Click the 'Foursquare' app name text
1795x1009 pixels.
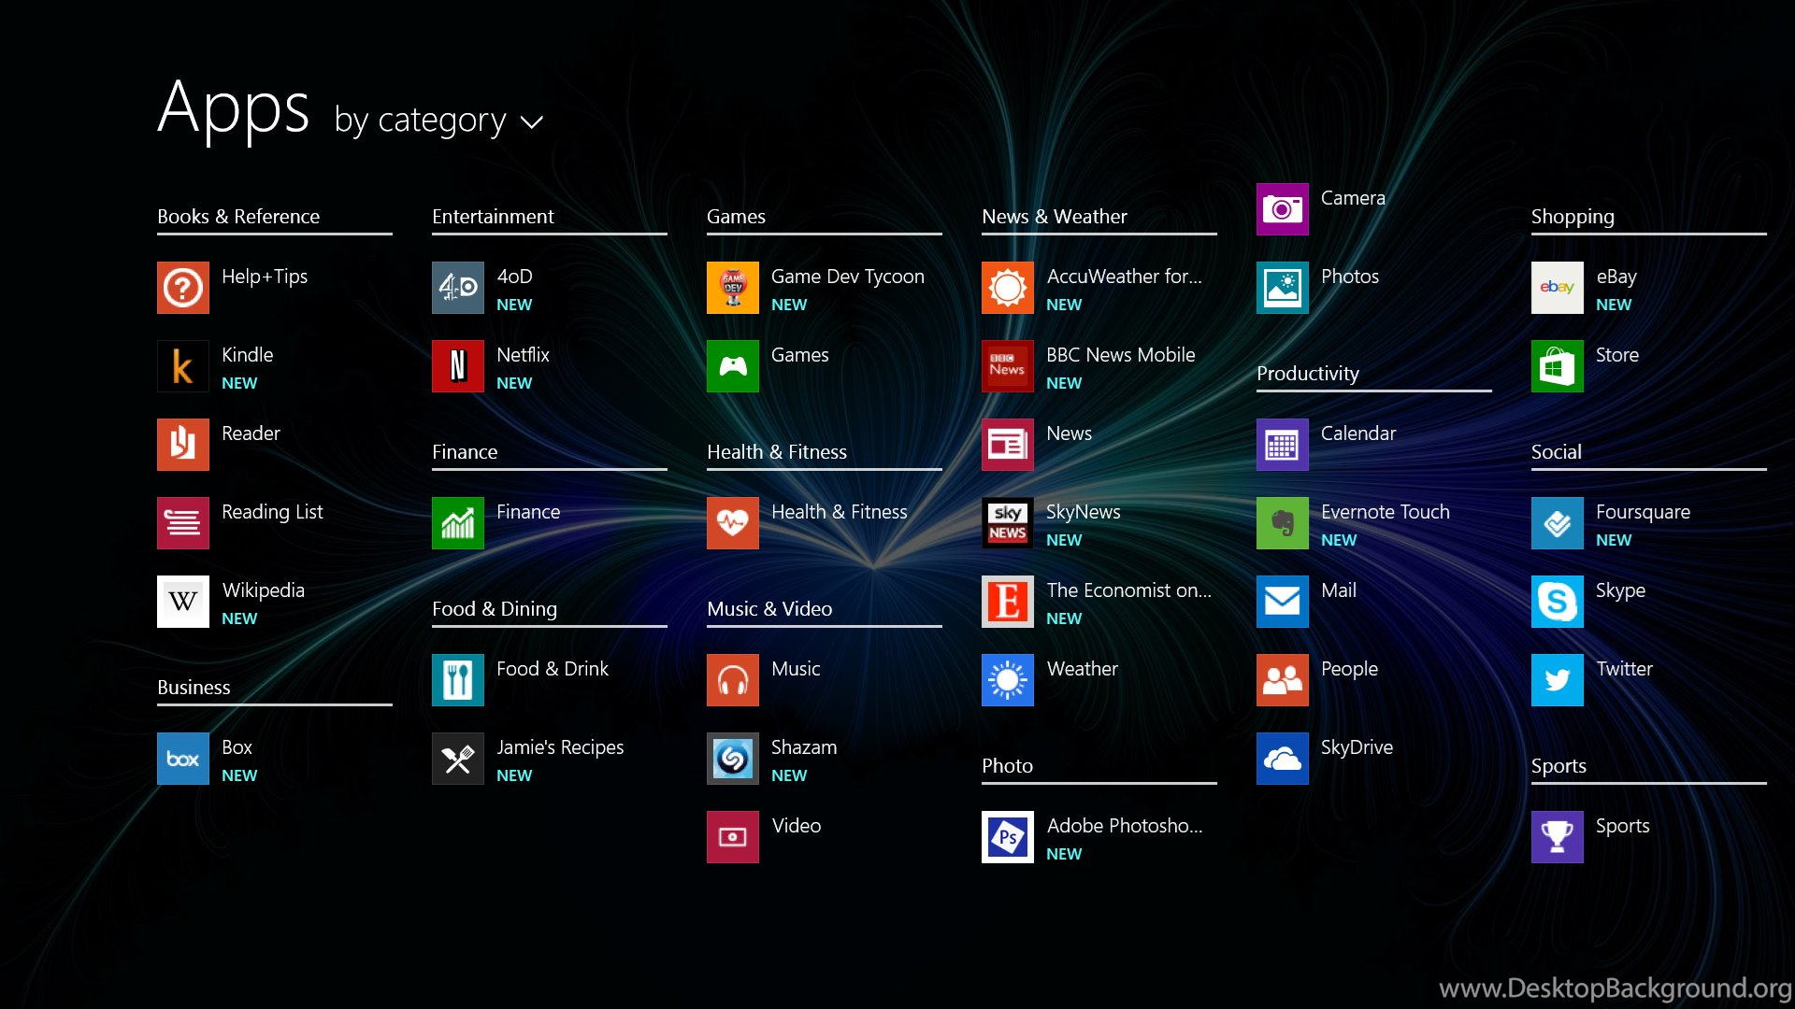point(1643,512)
